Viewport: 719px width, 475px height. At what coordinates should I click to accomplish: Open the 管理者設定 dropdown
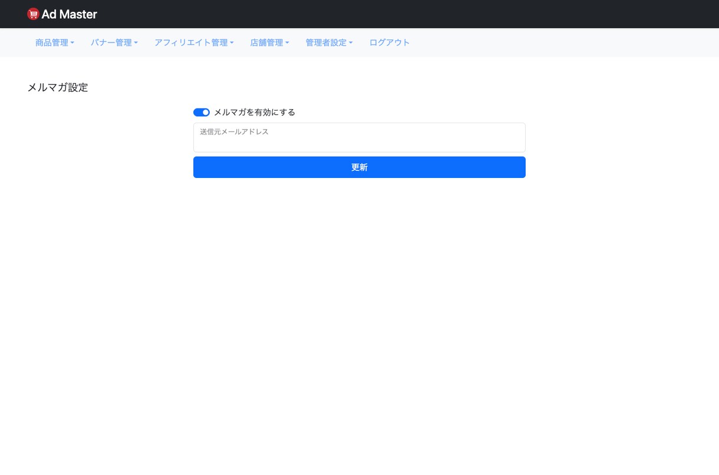click(x=329, y=42)
